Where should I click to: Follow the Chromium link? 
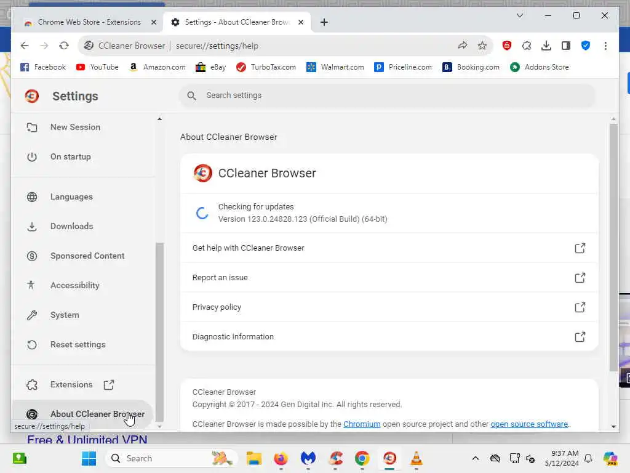click(x=362, y=424)
